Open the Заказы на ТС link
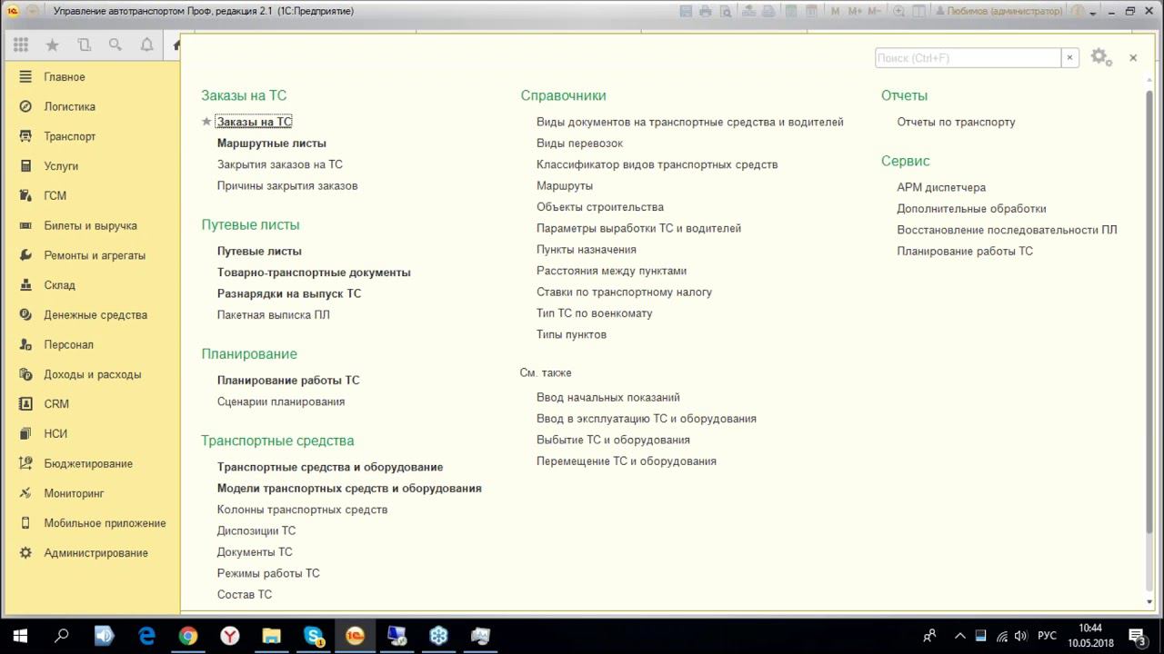The width and height of the screenshot is (1164, 654). click(255, 122)
